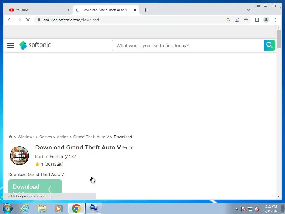Viewport: 285px width, 214px height.
Task: Select the Download Grand Theft Auto V tab
Action: pyautogui.click(x=106, y=10)
